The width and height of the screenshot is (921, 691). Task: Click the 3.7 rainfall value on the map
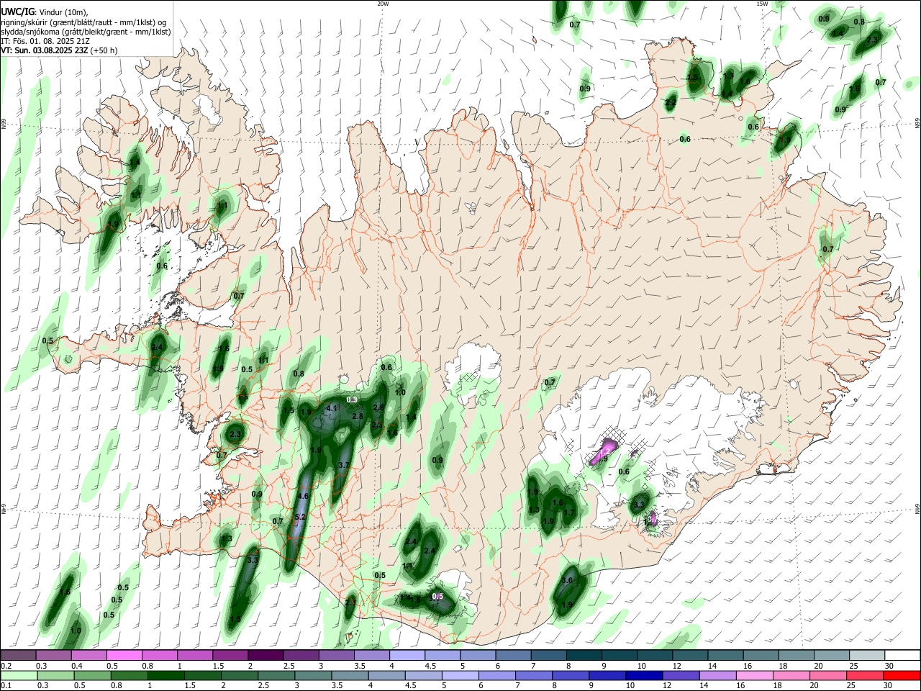[x=344, y=466]
